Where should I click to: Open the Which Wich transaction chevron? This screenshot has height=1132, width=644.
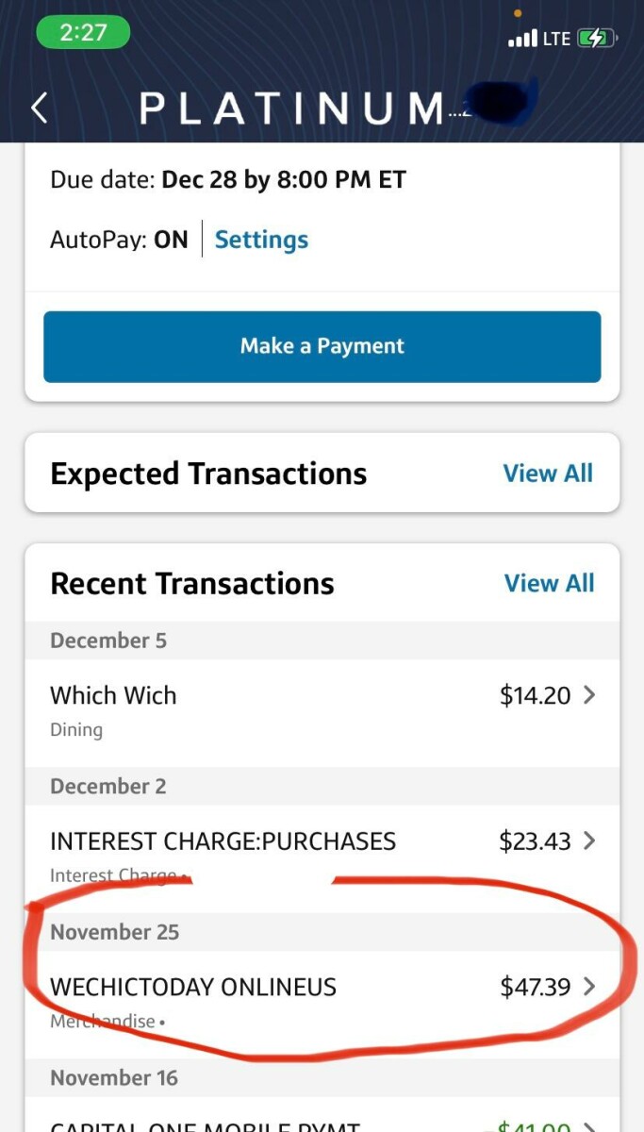[x=589, y=695]
